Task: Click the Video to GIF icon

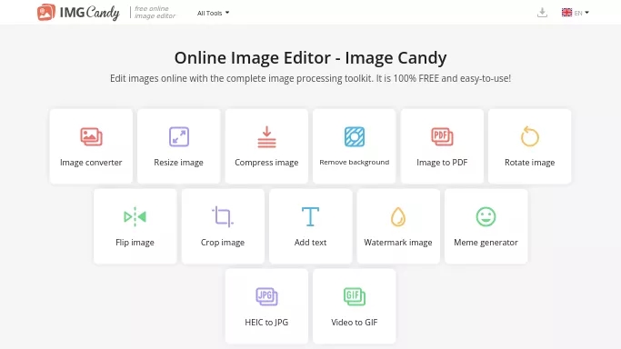Action: pyautogui.click(x=355, y=296)
